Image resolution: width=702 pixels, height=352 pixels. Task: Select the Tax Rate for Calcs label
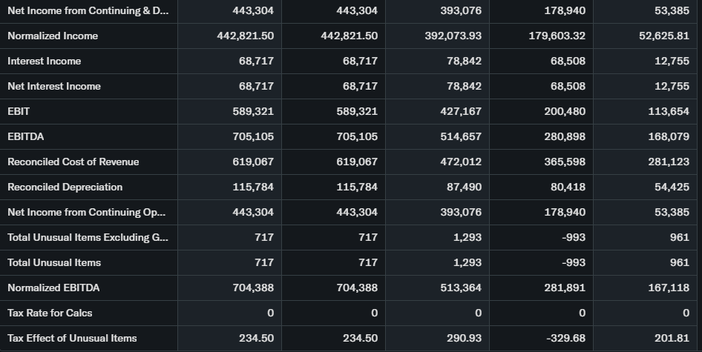pos(50,313)
